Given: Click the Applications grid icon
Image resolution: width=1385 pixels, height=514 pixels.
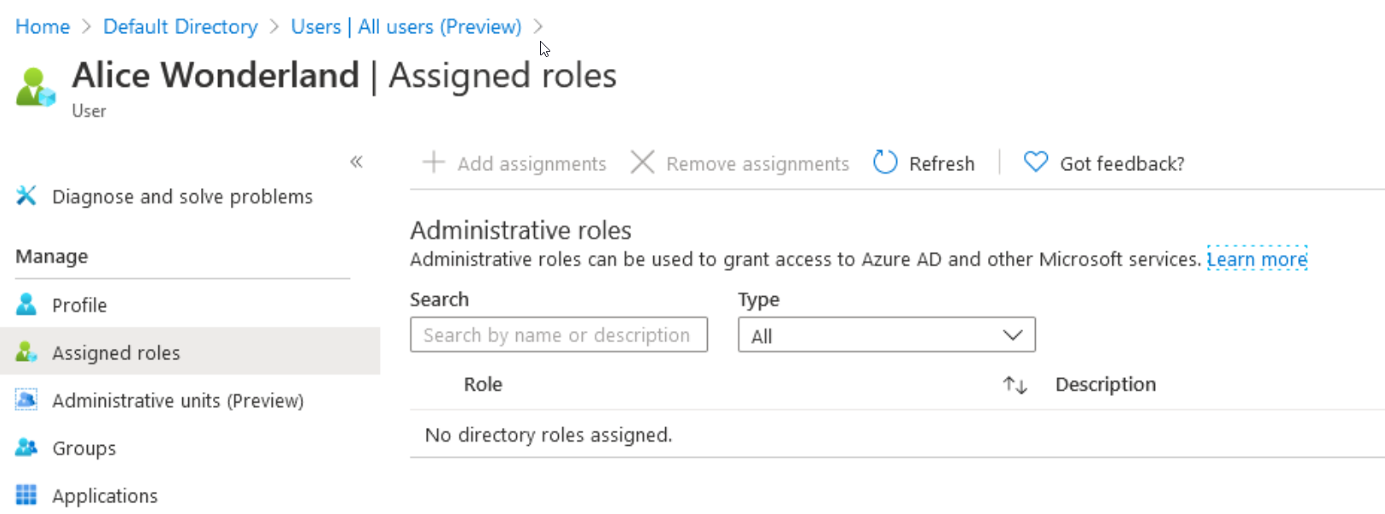Looking at the screenshot, I should click(26, 495).
